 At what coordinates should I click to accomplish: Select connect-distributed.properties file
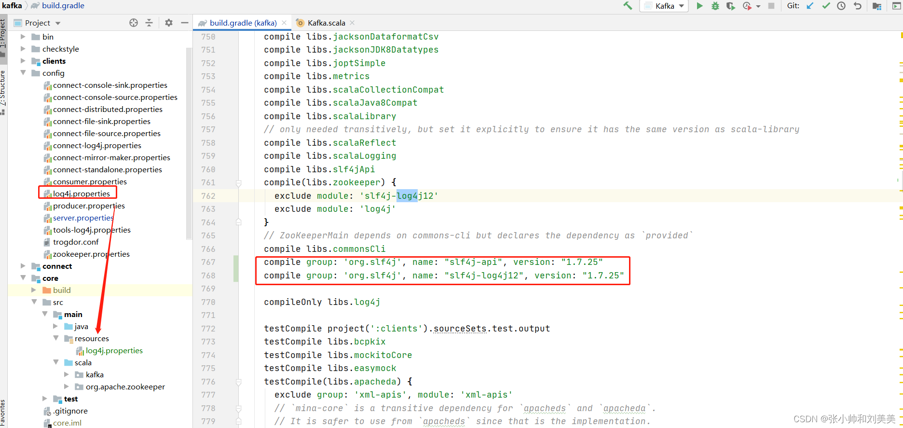pyautogui.click(x=108, y=109)
